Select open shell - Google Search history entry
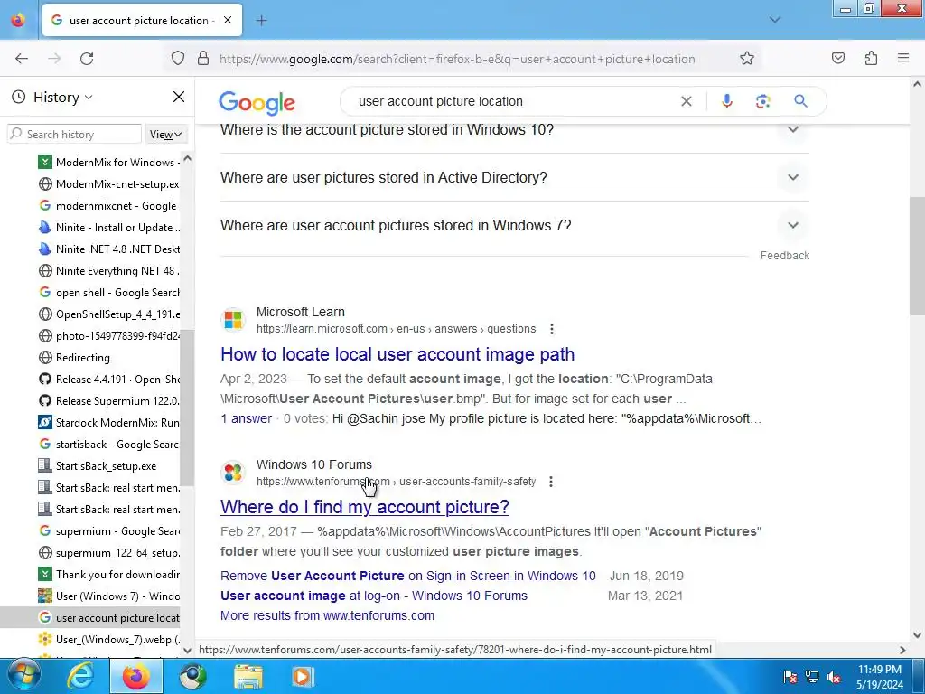The height and width of the screenshot is (694, 925). [x=108, y=293]
